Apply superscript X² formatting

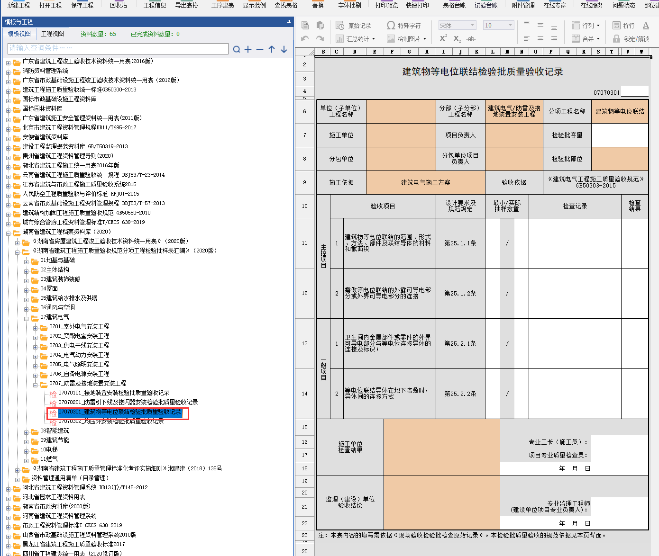coord(443,38)
